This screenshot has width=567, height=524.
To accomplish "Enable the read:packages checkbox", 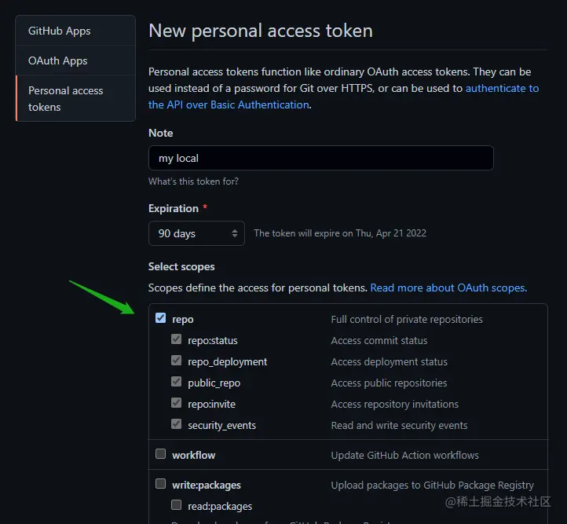I will tap(177, 505).
